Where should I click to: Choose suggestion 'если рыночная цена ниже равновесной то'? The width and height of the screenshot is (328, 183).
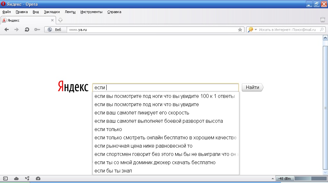click(x=166, y=146)
